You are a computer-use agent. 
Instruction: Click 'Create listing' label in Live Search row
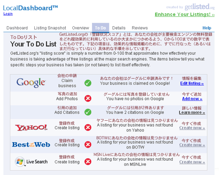click(67, 162)
